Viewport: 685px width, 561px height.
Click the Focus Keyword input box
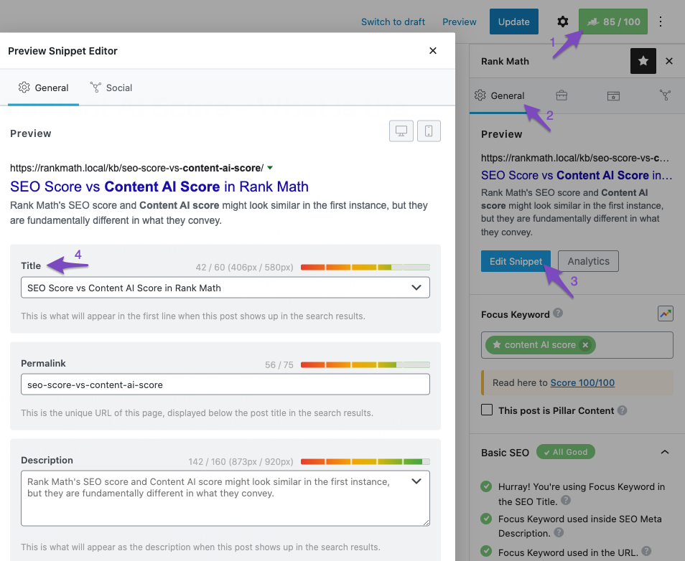(x=577, y=345)
